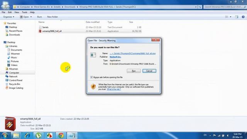
Task: Click the file name link in the dialog
Action: point(133,53)
